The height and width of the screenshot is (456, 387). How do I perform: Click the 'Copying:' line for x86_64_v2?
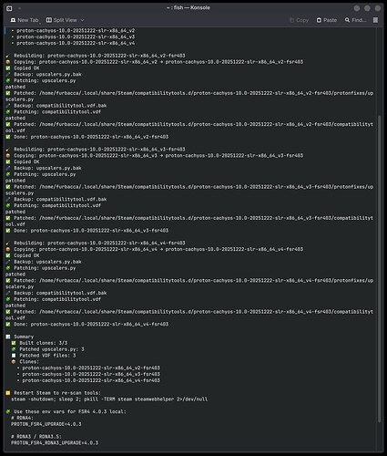pos(155,62)
